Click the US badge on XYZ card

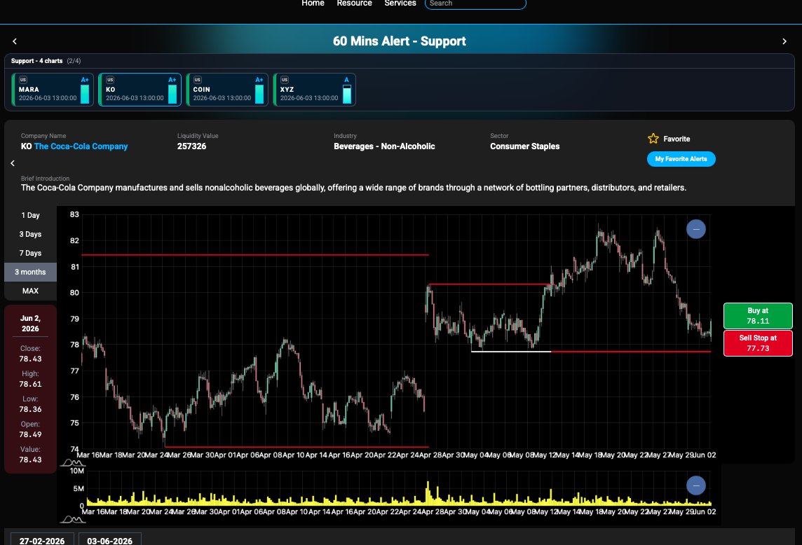(285, 80)
